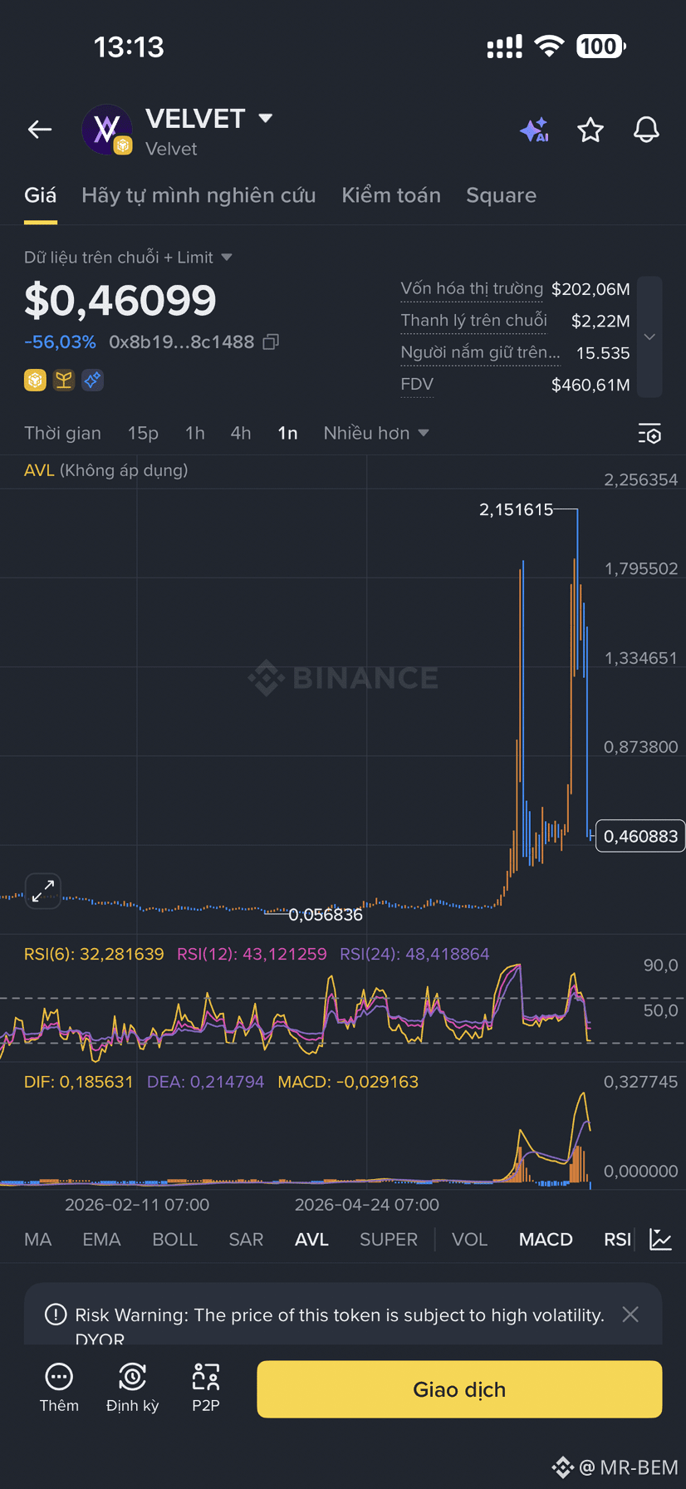
Task: Tap the AVL (Không áp dụng) label
Action: click(x=105, y=470)
